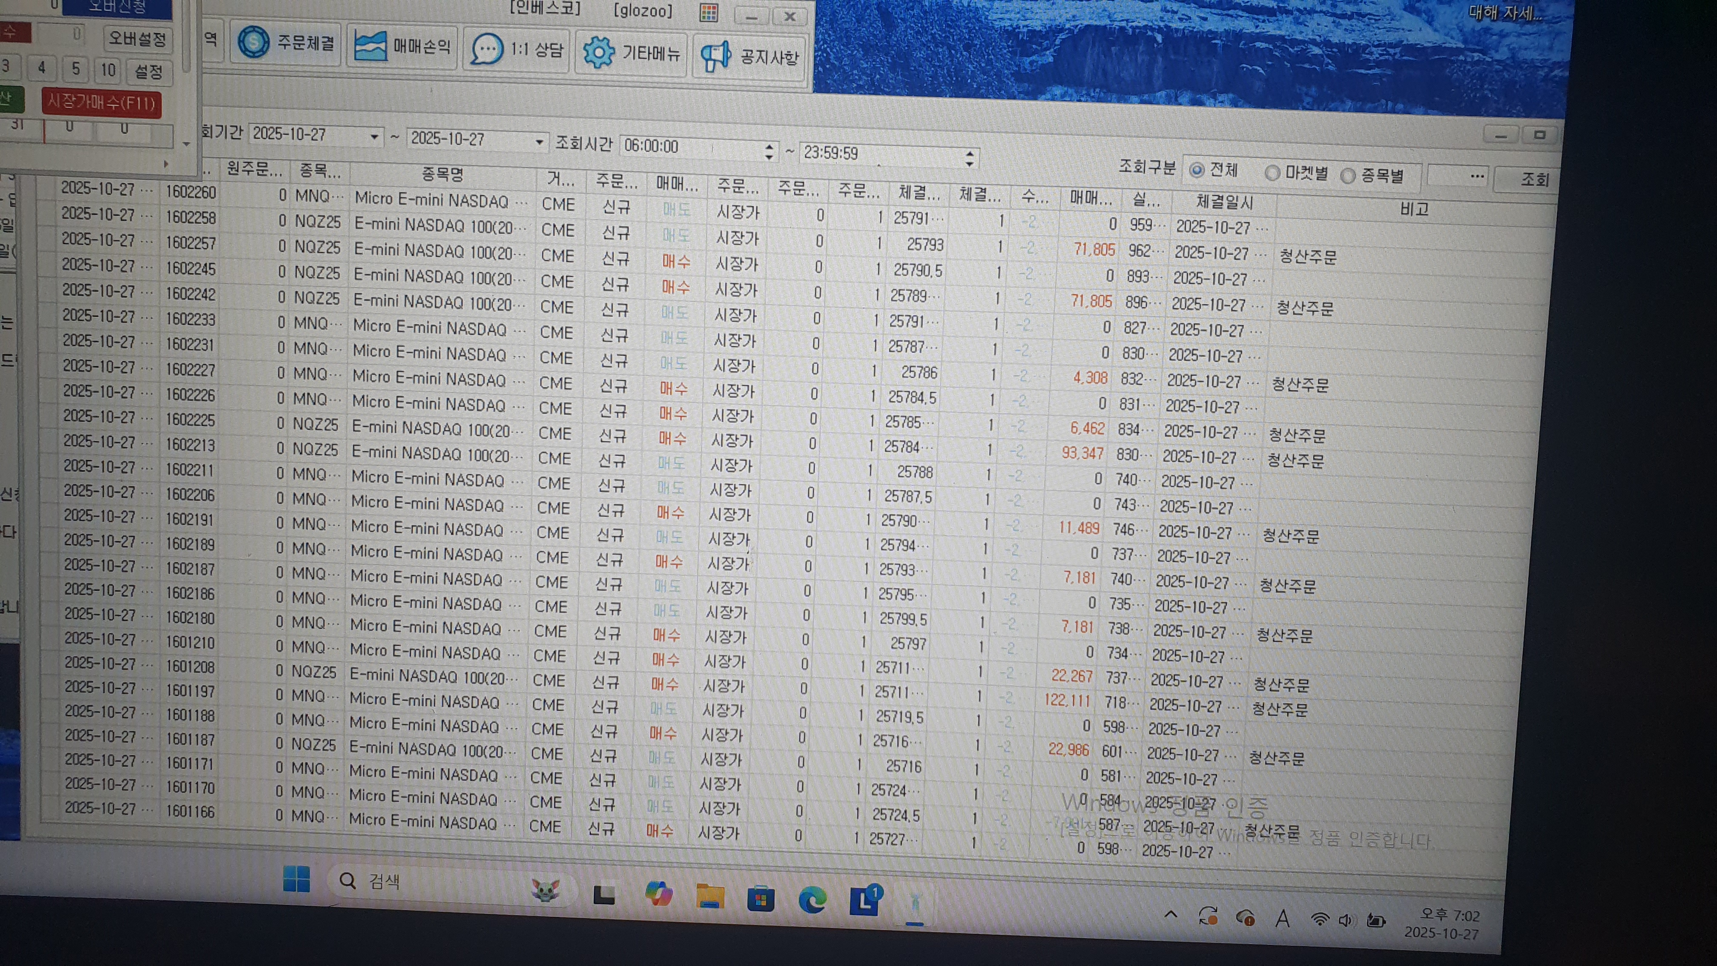The width and height of the screenshot is (1717, 966).
Task: Select order number 1602227
Action: tap(191, 370)
